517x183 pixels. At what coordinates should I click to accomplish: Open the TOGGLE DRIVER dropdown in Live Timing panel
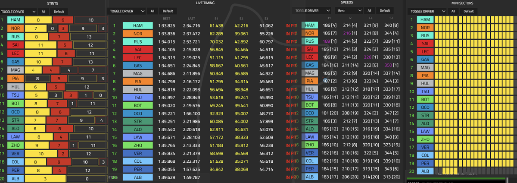pos(127,11)
